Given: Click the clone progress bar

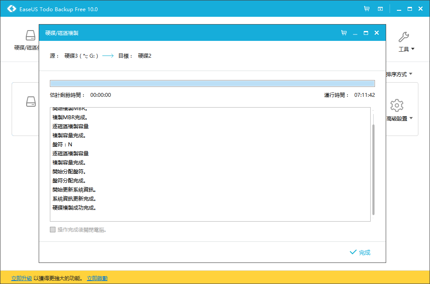Looking at the screenshot, I should (212, 83).
